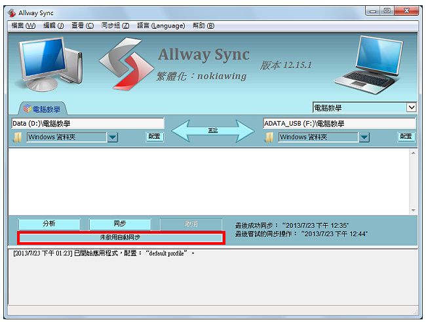Click the desktop computer image

click(49, 64)
